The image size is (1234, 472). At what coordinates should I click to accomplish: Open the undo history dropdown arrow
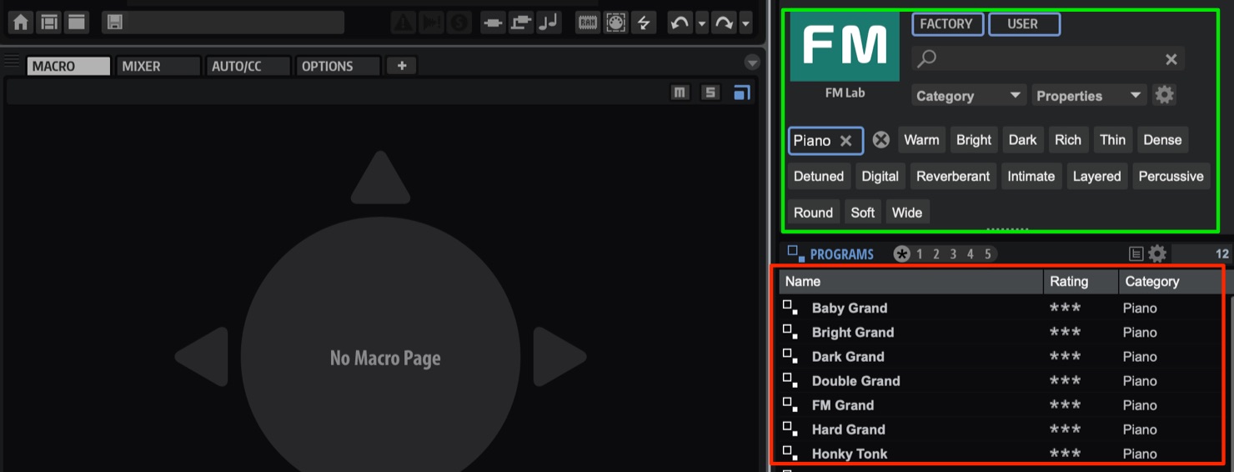coord(701,23)
